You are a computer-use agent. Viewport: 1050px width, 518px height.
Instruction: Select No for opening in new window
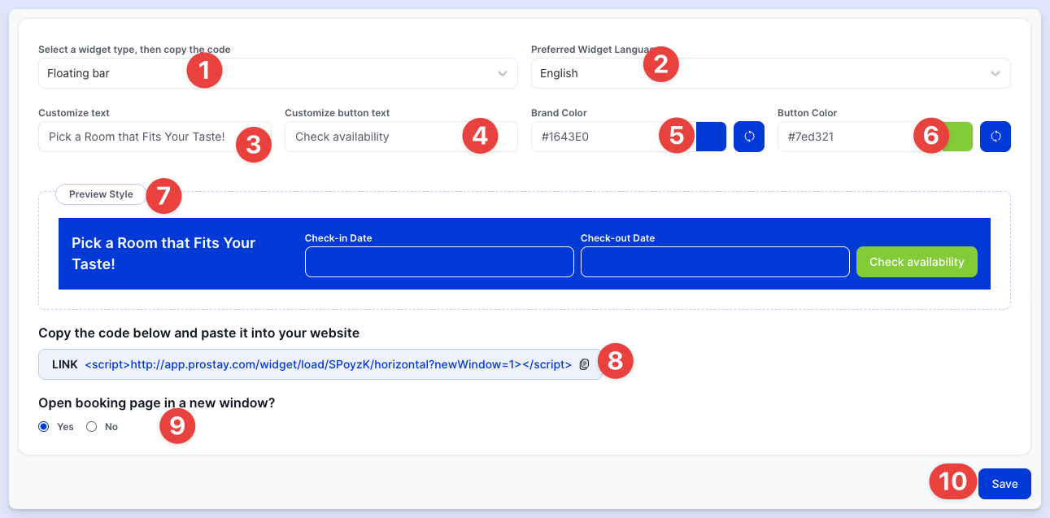click(x=92, y=426)
